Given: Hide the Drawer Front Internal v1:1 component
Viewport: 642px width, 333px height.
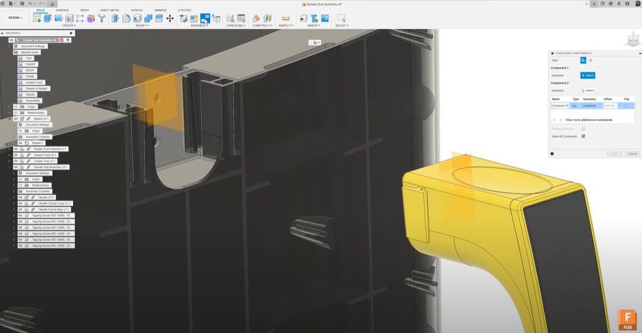Looking at the screenshot, I should pyautogui.click(x=16, y=149).
